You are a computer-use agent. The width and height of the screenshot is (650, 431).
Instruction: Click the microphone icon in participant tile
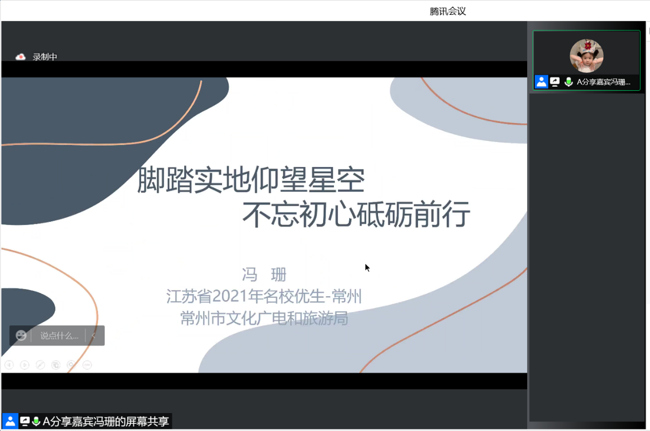point(568,82)
